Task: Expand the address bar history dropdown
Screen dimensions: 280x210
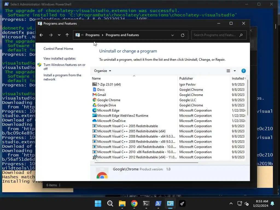Action: [173, 35]
